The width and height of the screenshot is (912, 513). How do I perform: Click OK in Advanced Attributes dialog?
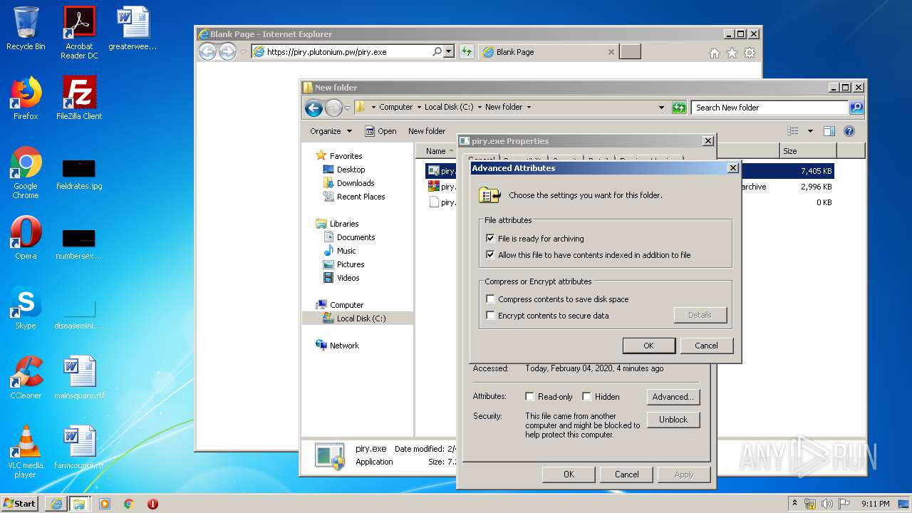pyautogui.click(x=648, y=346)
